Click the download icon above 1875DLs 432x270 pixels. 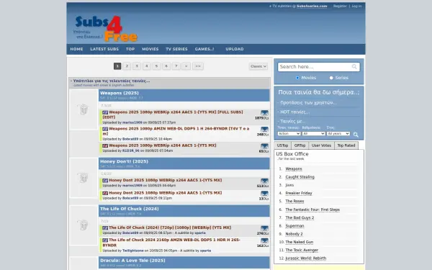264,113
